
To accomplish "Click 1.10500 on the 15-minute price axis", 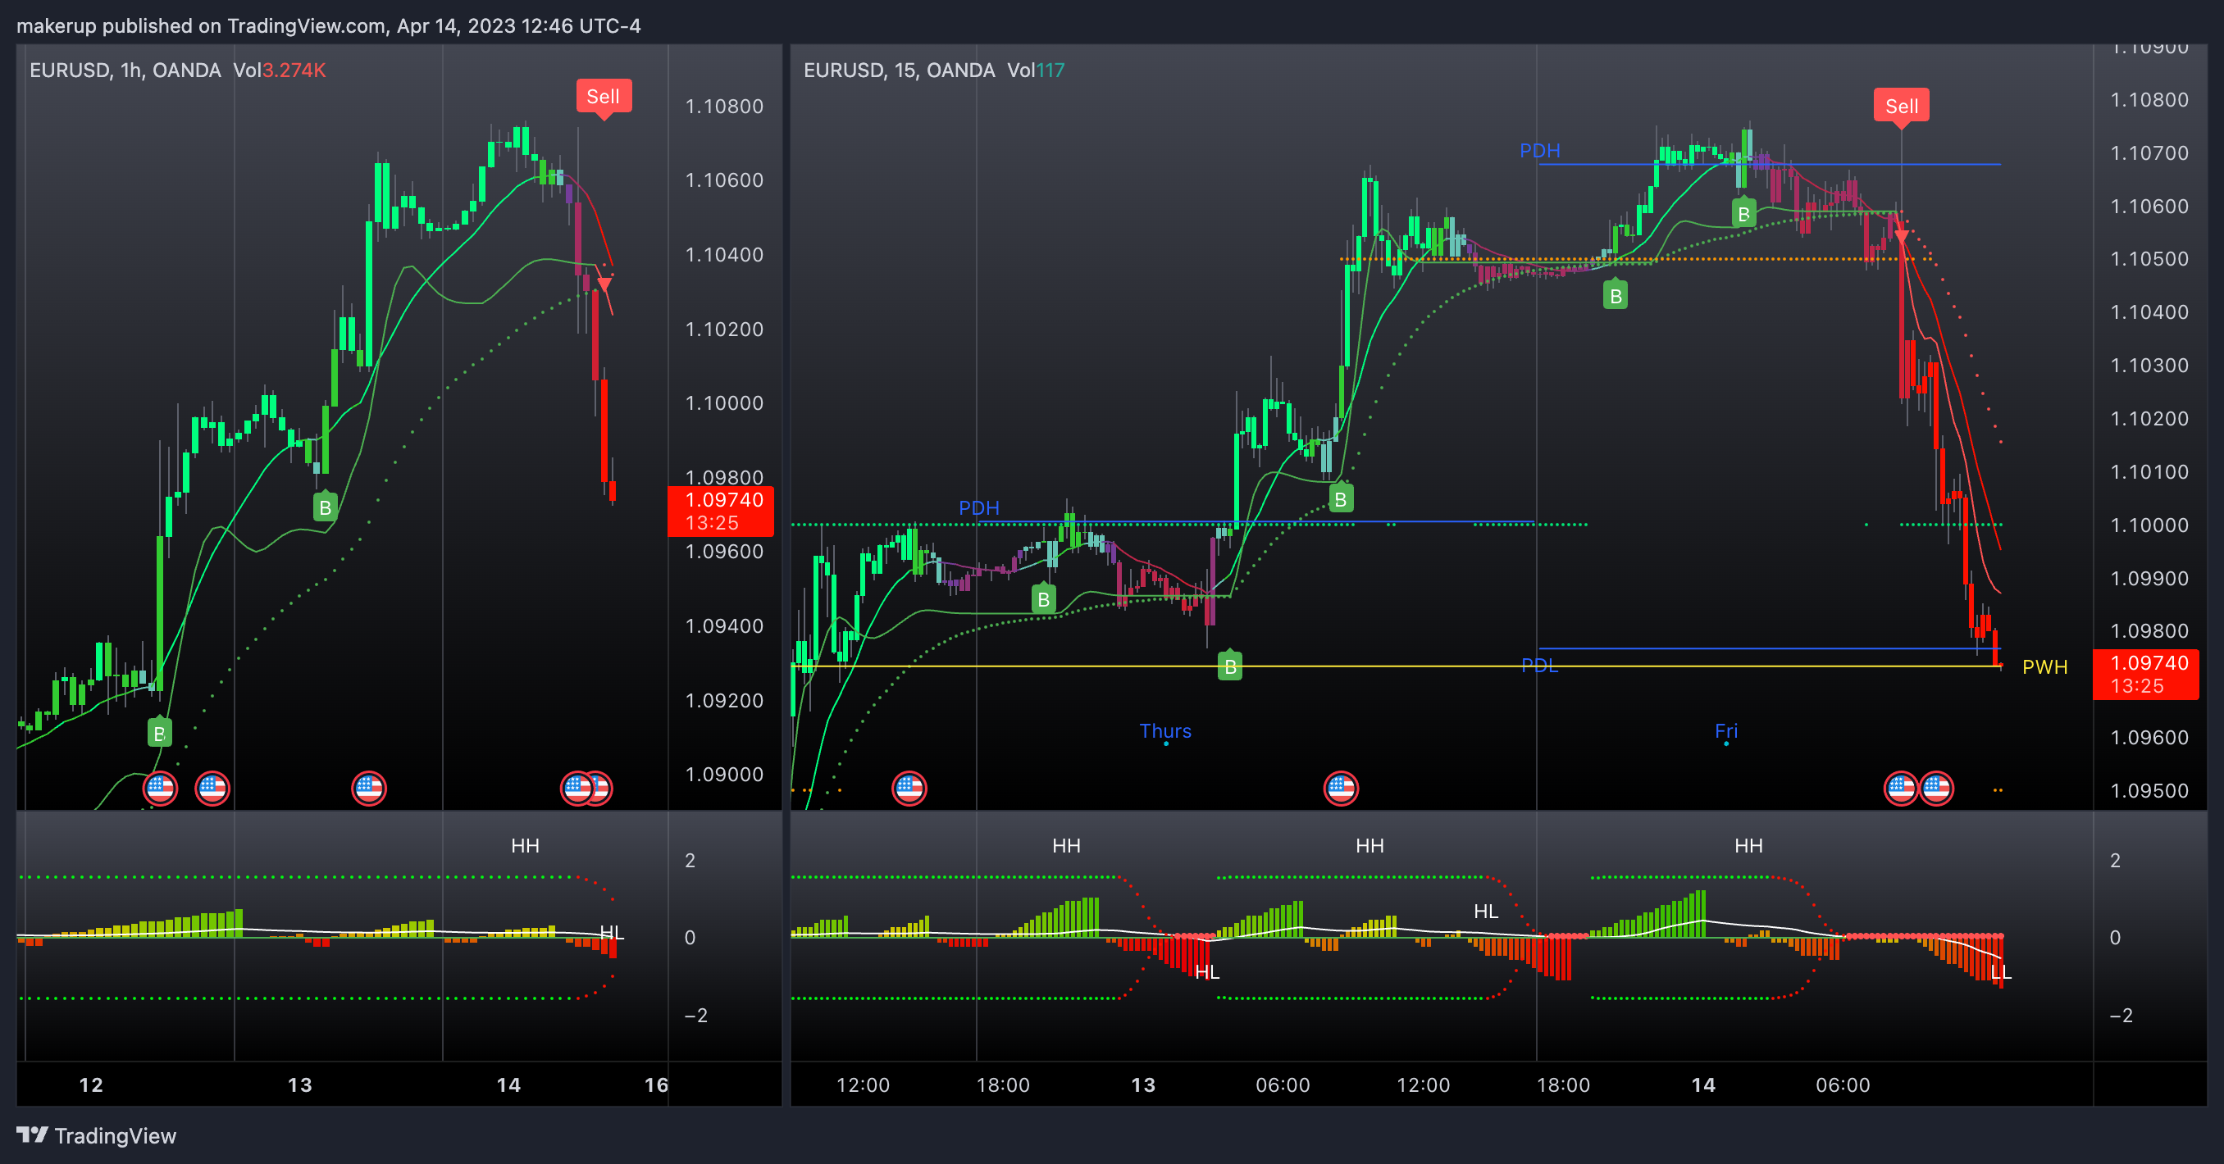I will pos(2149,259).
